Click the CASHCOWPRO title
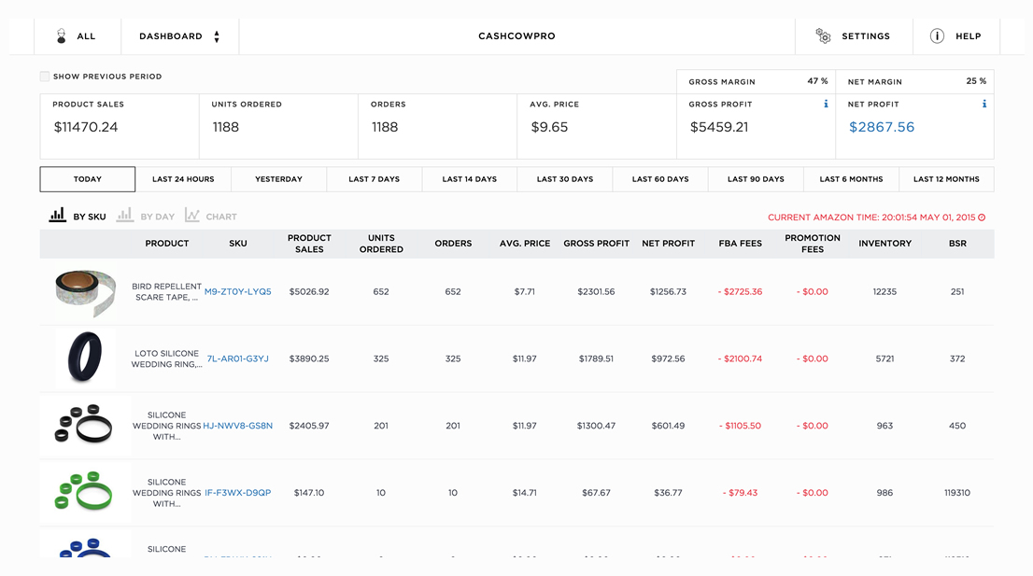This screenshot has height=576, width=1033. click(516, 36)
